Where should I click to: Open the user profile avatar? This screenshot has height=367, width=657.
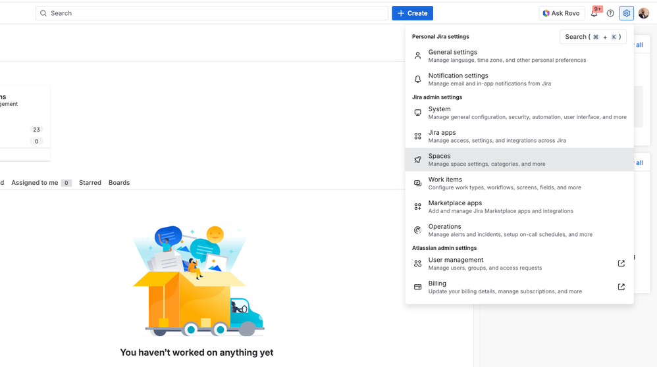pos(644,13)
